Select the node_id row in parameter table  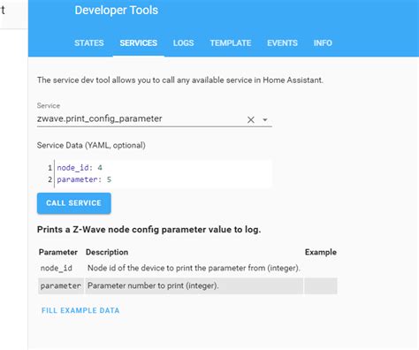point(187,268)
